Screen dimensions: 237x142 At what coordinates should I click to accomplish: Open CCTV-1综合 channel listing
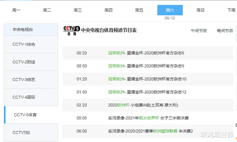31,44
